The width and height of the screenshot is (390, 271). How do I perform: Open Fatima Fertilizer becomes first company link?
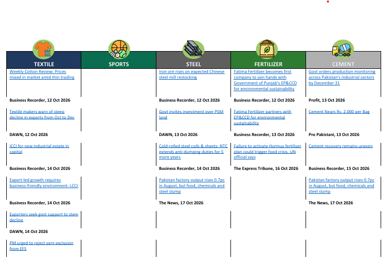pyautogui.click(x=265, y=80)
